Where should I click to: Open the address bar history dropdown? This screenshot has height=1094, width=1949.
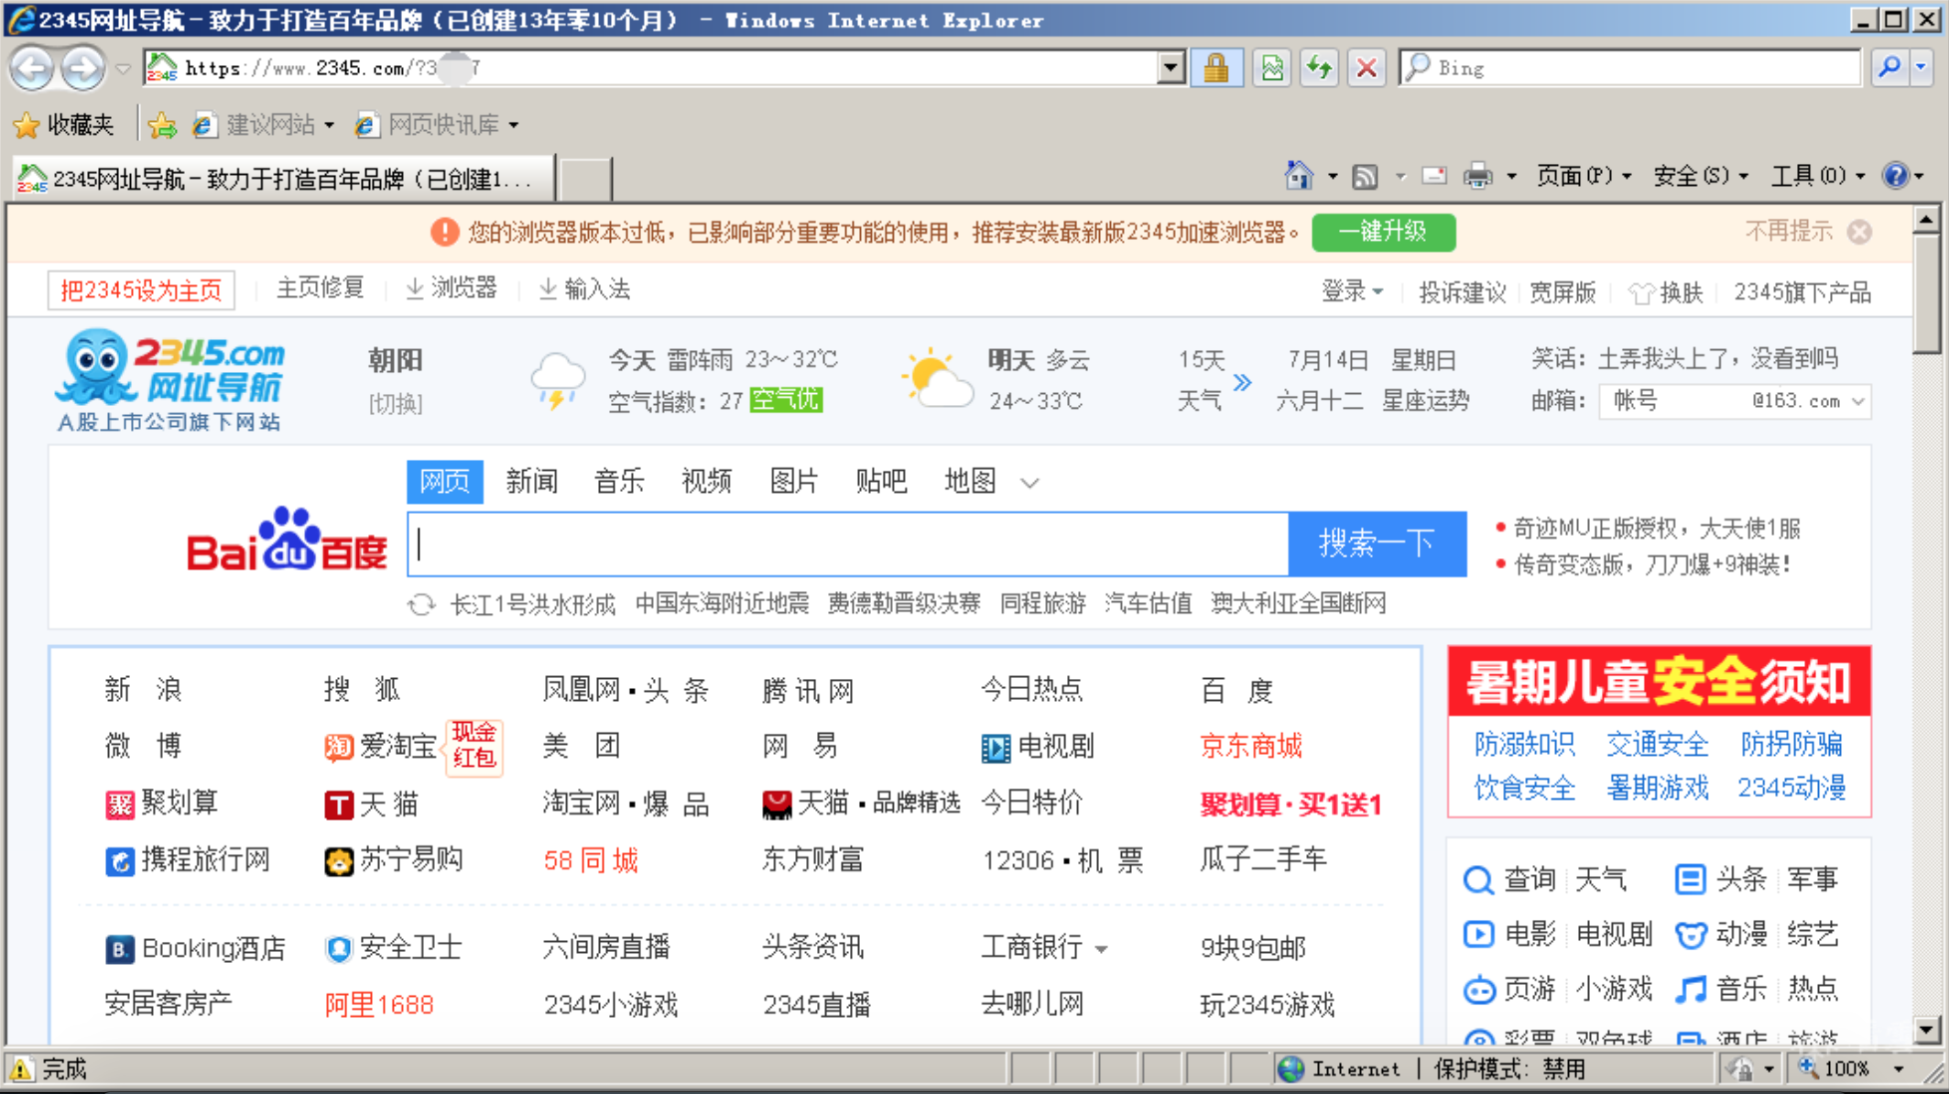pos(1170,68)
